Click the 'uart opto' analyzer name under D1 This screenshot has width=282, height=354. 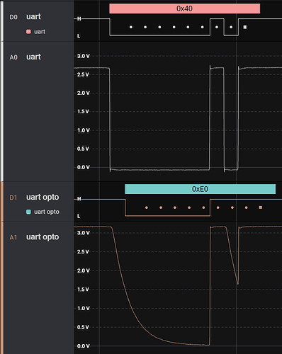(x=47, y=212)
